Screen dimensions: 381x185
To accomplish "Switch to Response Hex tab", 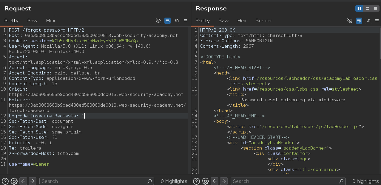I will (242, 21).
